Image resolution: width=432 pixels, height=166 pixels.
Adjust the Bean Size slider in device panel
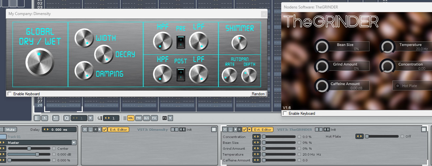point(279,143)
